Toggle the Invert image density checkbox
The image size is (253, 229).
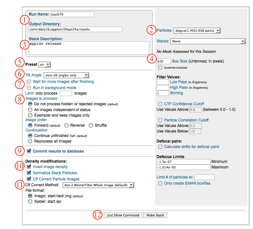point(29,167)
